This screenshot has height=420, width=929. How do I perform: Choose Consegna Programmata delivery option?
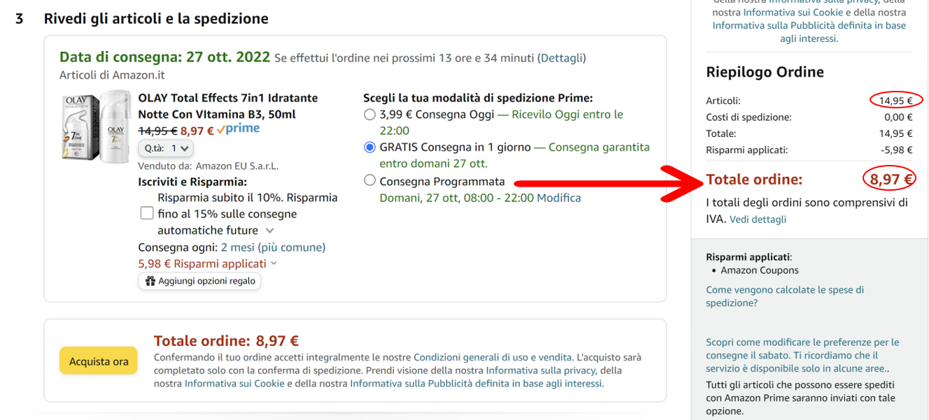coord(370,181)
